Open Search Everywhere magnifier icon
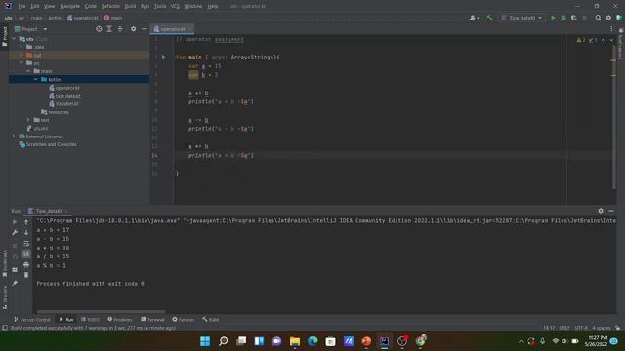The height and width of the screenshot is (351, 625). [x=598, y=18]
